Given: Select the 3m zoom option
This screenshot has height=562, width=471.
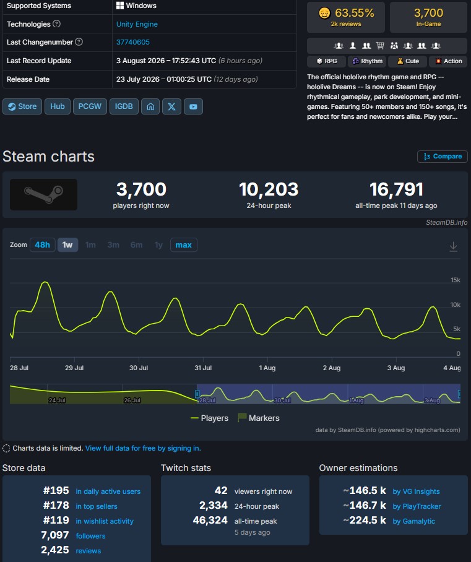Looking at the screenshot, I should [113, 245].
